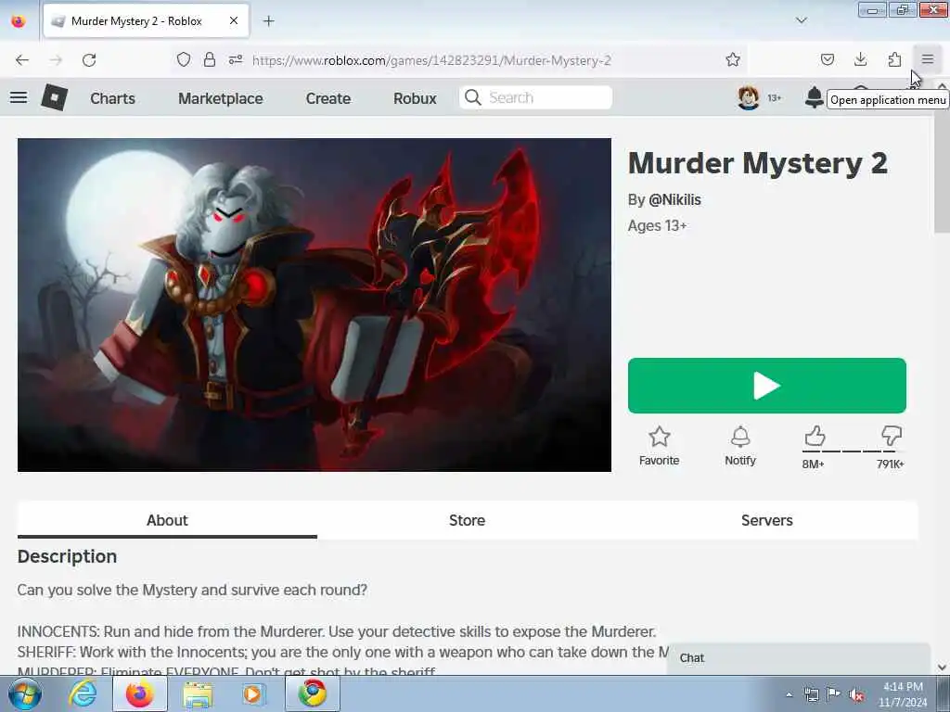Open the Roblox hamburger navigation menu
Viewport: 950px width, 712px height.
tap(19, 96)
